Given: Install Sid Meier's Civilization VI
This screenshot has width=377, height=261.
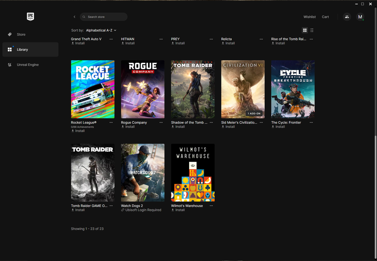Looking at the screenshot, I should click(228, 127).
